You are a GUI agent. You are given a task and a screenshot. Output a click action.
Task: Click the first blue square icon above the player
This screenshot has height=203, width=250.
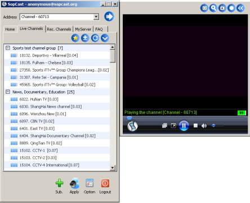[x=204, y=8]
